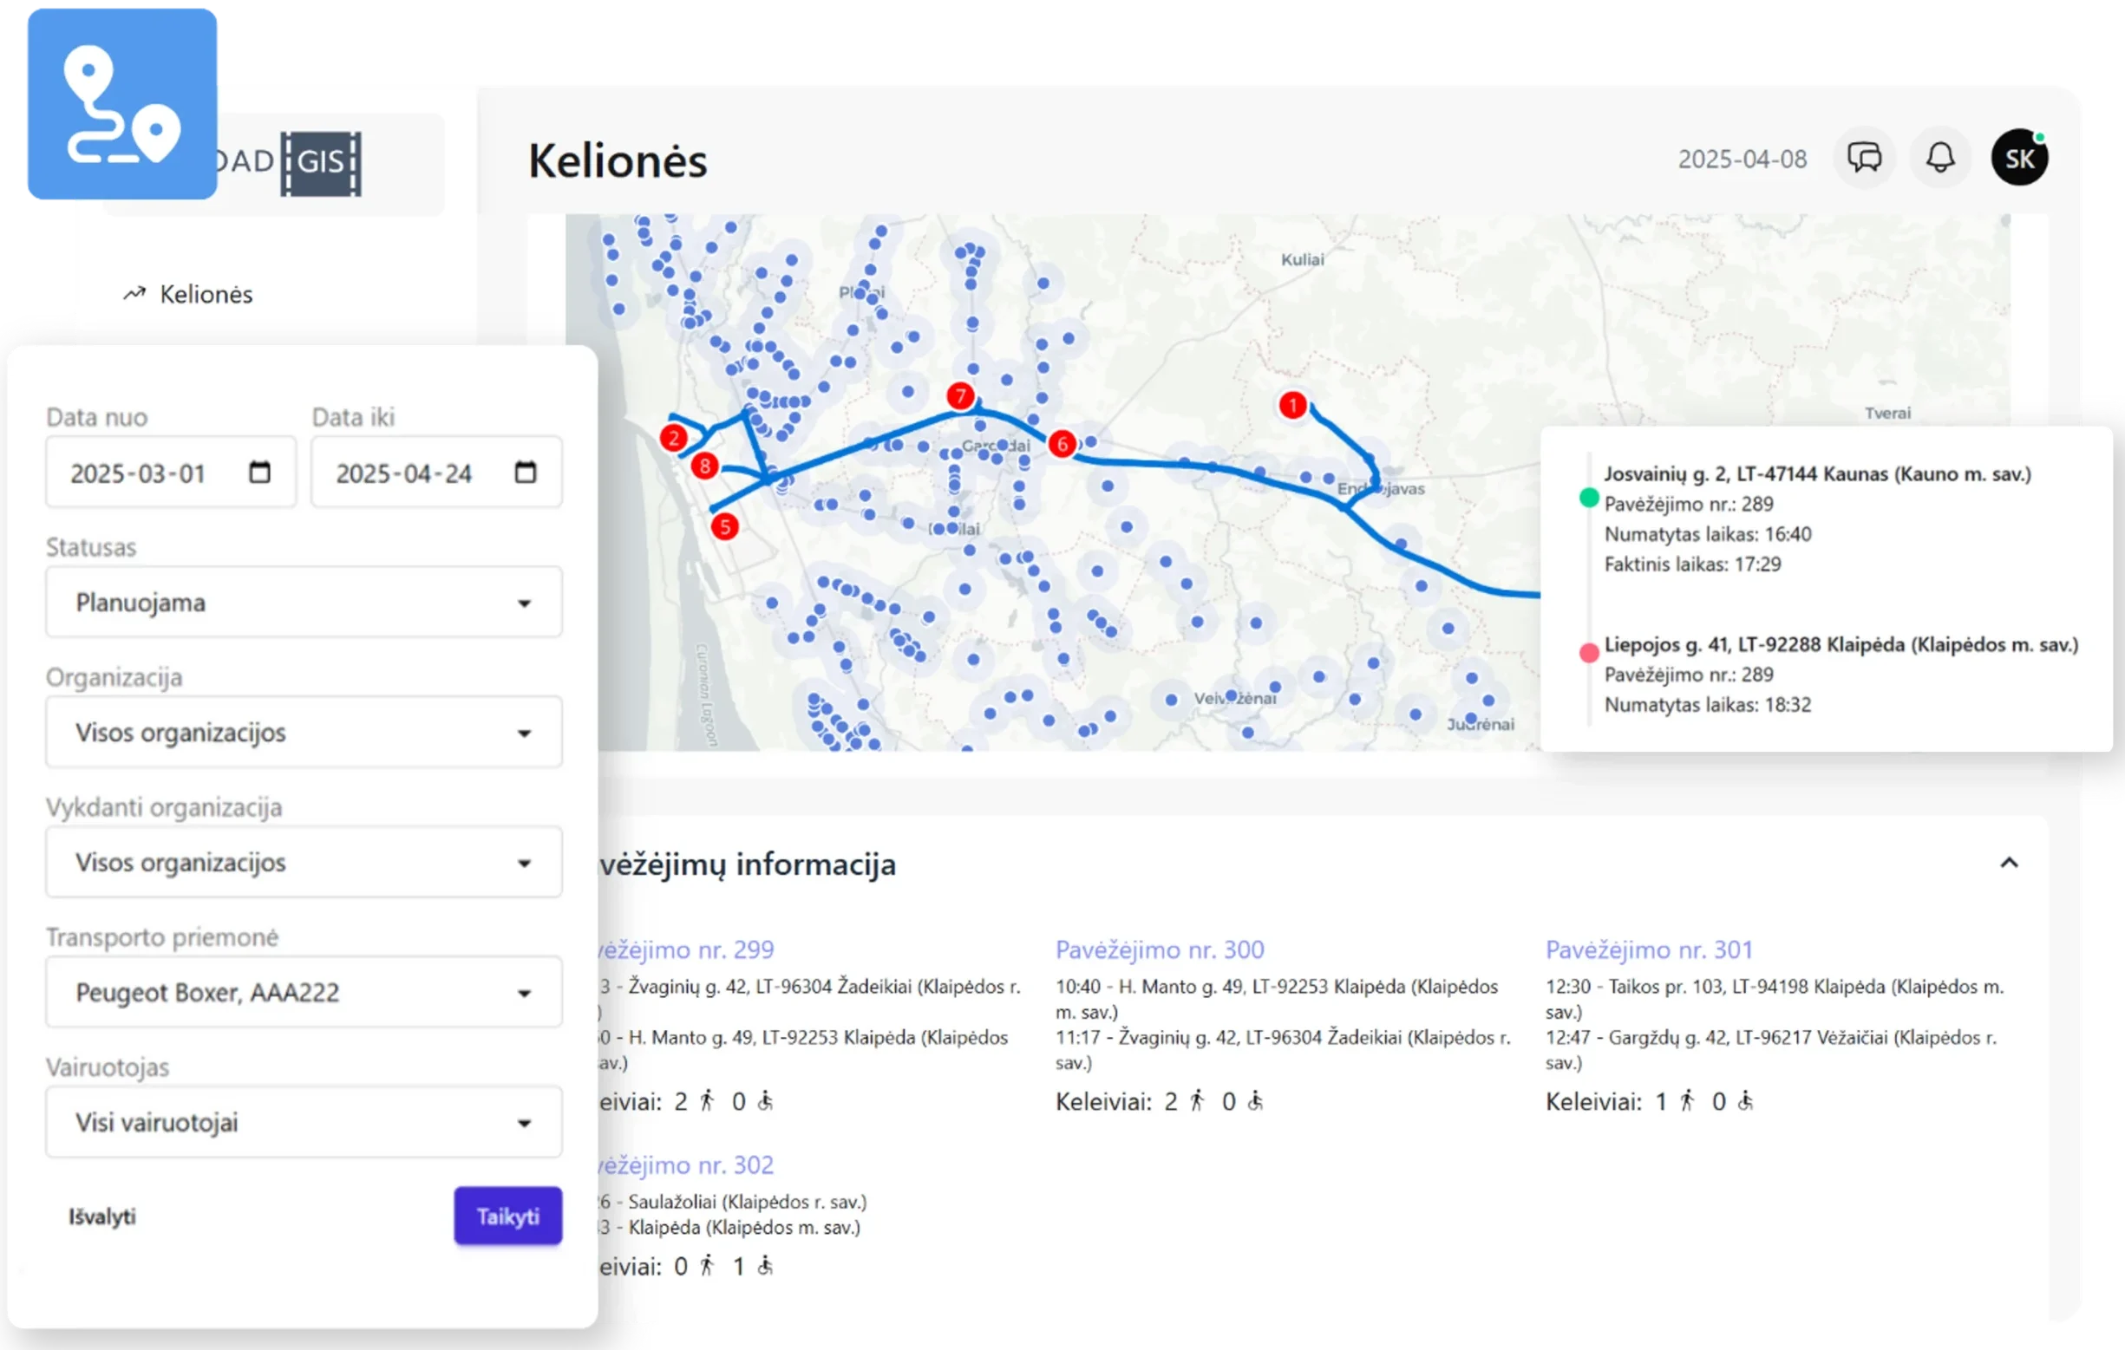This screenshot has height=1350, width=2125.
Task: Open the chat messages icon
Action: click(x=1864, y=158)
